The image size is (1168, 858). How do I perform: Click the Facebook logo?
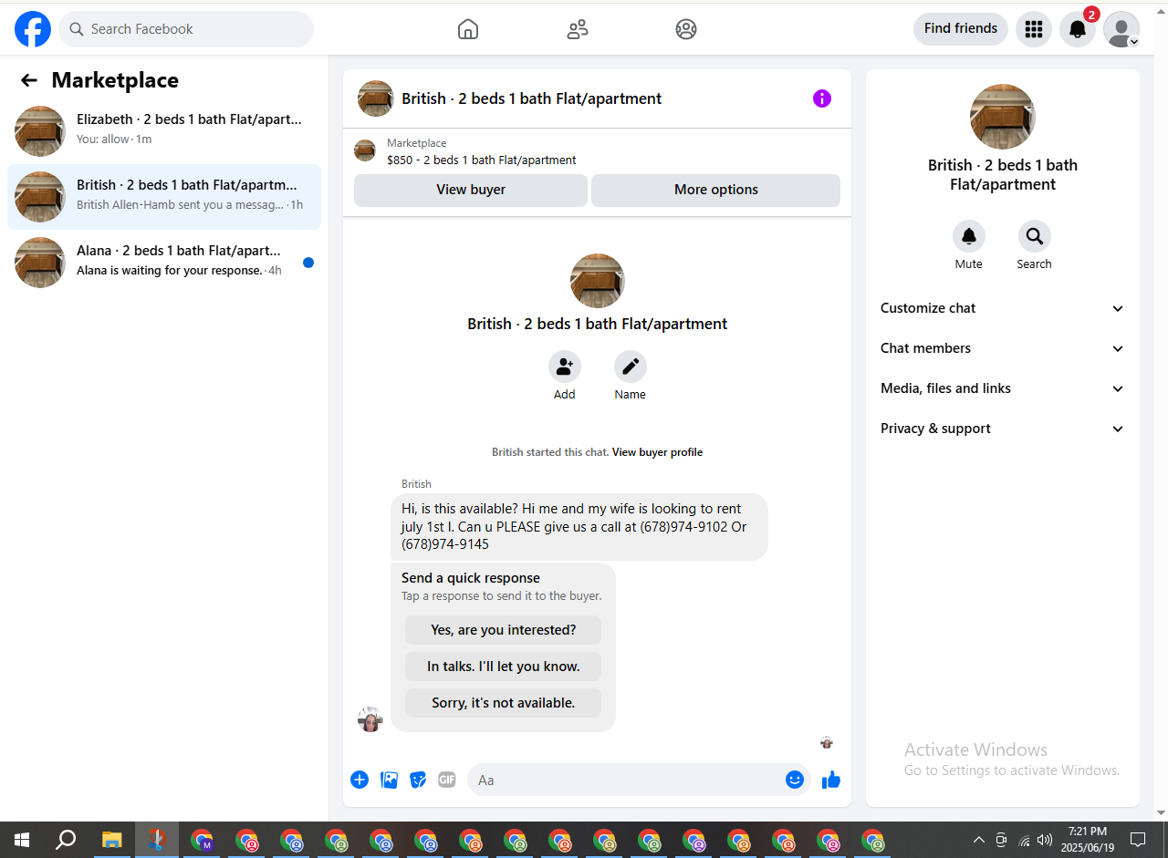[33, 29]
